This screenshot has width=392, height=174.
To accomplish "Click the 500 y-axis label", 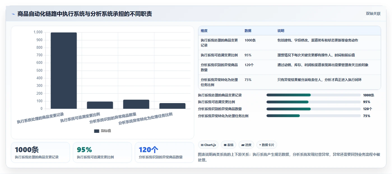I will pos(40,70).
